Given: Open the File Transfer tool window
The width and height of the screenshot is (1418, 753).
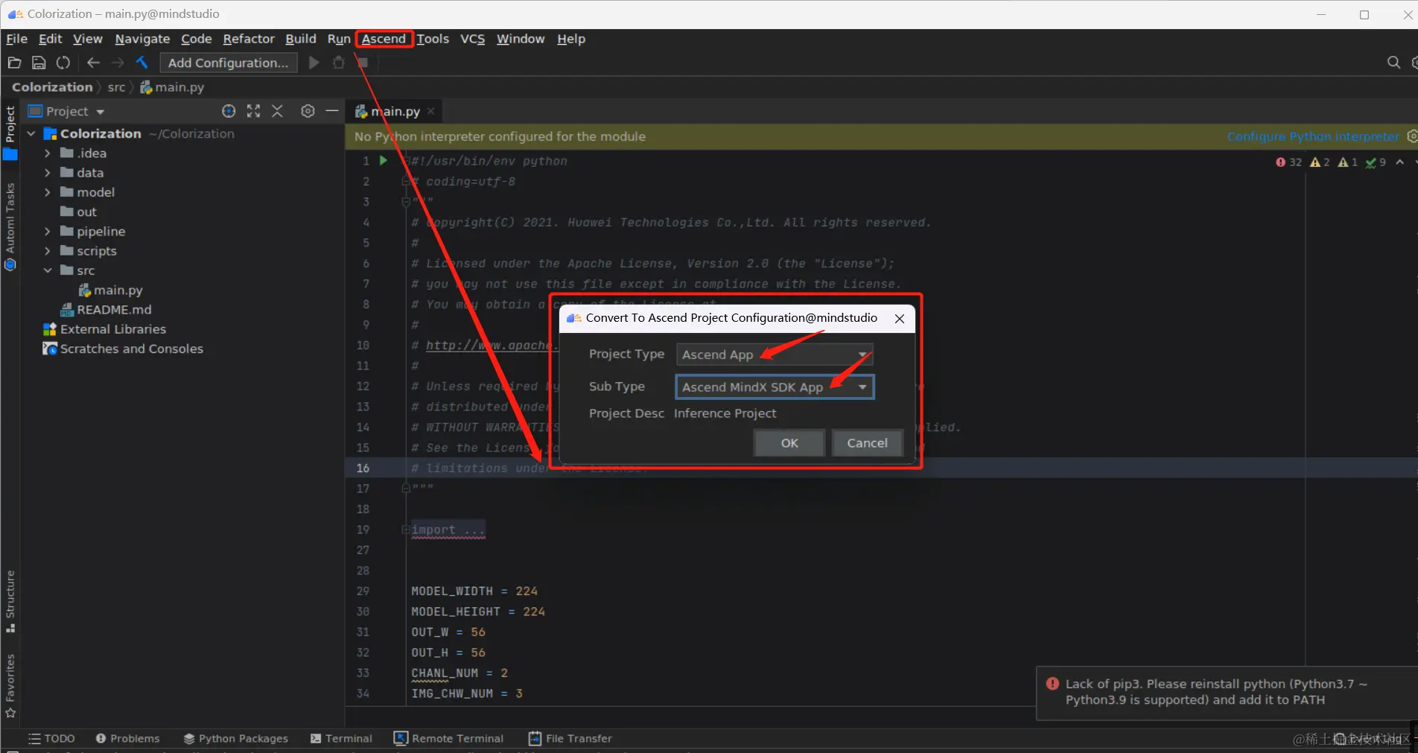Looking at the screenshot, I should click(x=570, y=739).
